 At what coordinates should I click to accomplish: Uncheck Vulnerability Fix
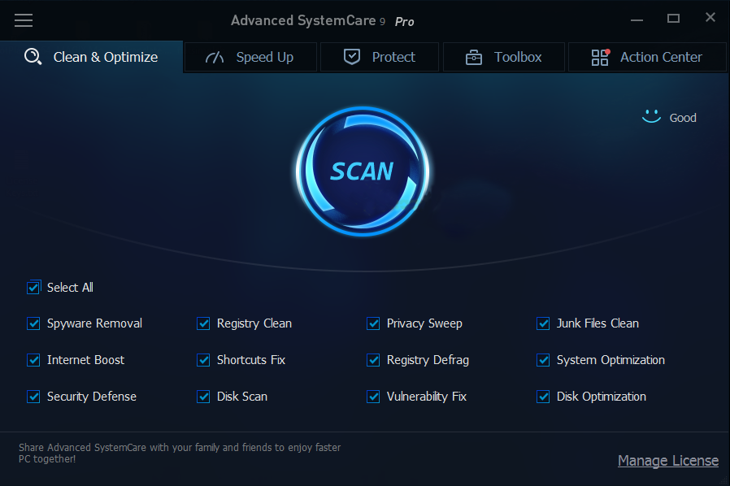click(373, 397)
